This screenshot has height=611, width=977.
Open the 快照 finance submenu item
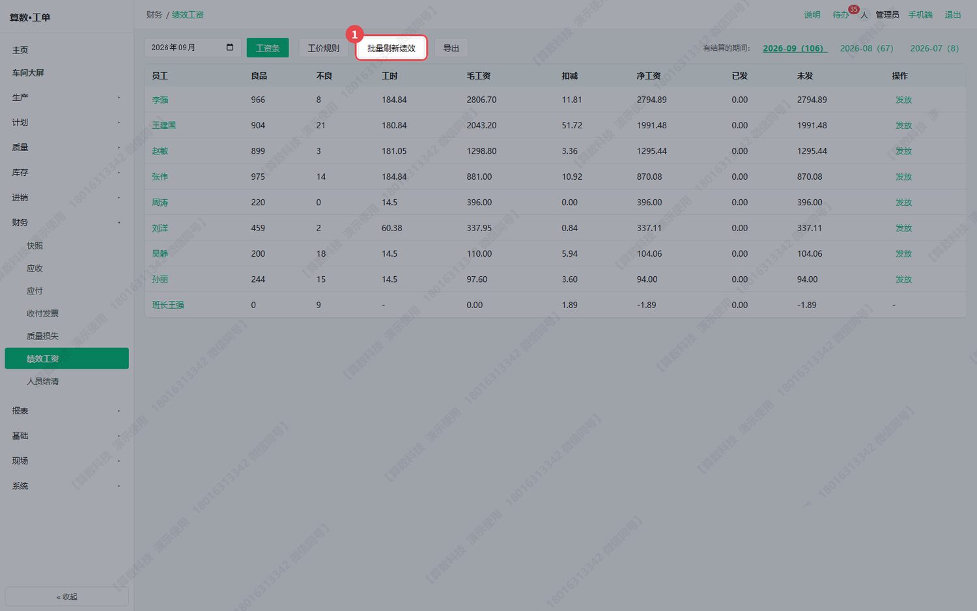pyautogui.click(x=66, y=246)
